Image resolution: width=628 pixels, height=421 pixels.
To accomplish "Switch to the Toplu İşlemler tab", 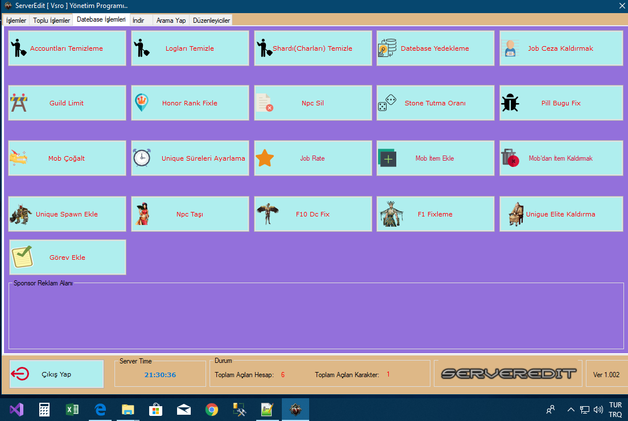I will pos(51,21).
